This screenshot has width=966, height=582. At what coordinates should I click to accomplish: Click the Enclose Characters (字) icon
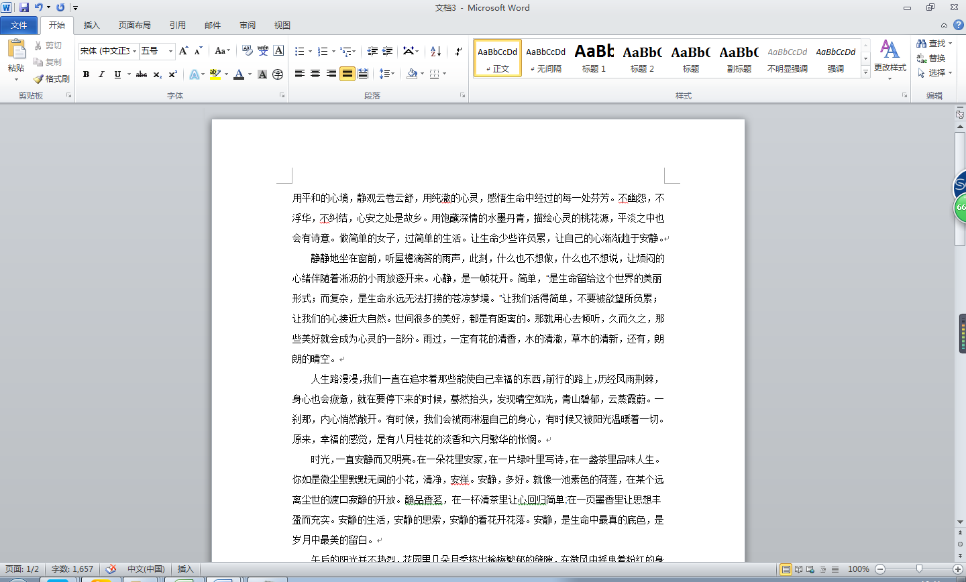point(278,74)
